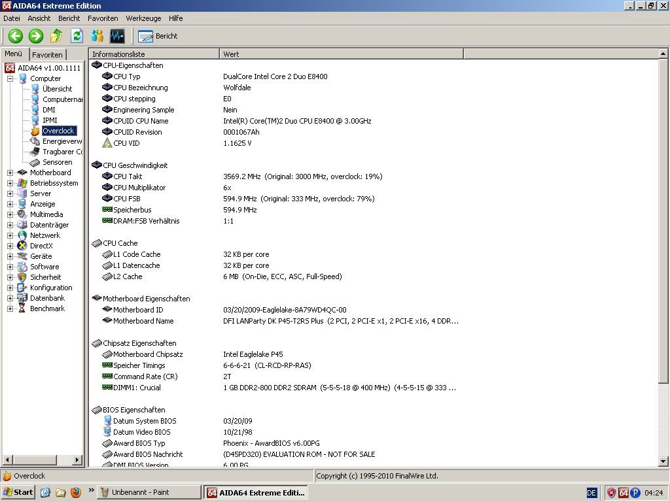Expand the Anzeige tree node
Screen dimensions: 670x502
point(10,204)
